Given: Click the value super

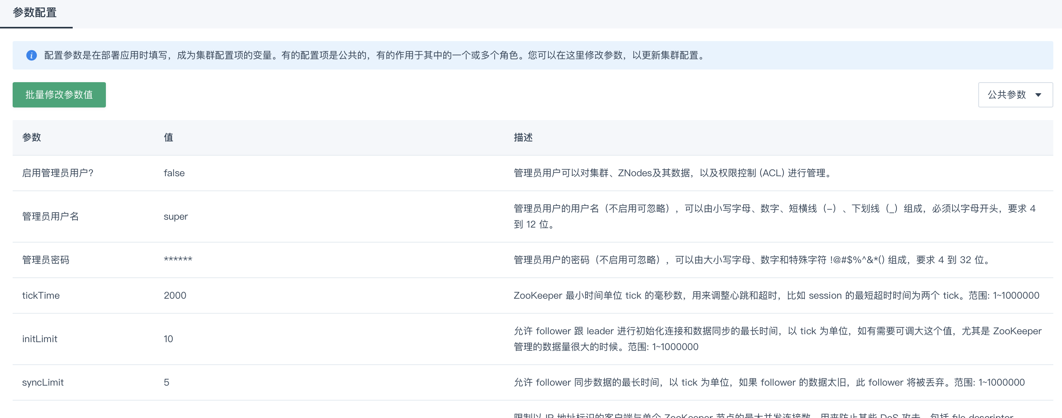Looking at the screenshot, I should pyautogui.click(x=176, y=217).
